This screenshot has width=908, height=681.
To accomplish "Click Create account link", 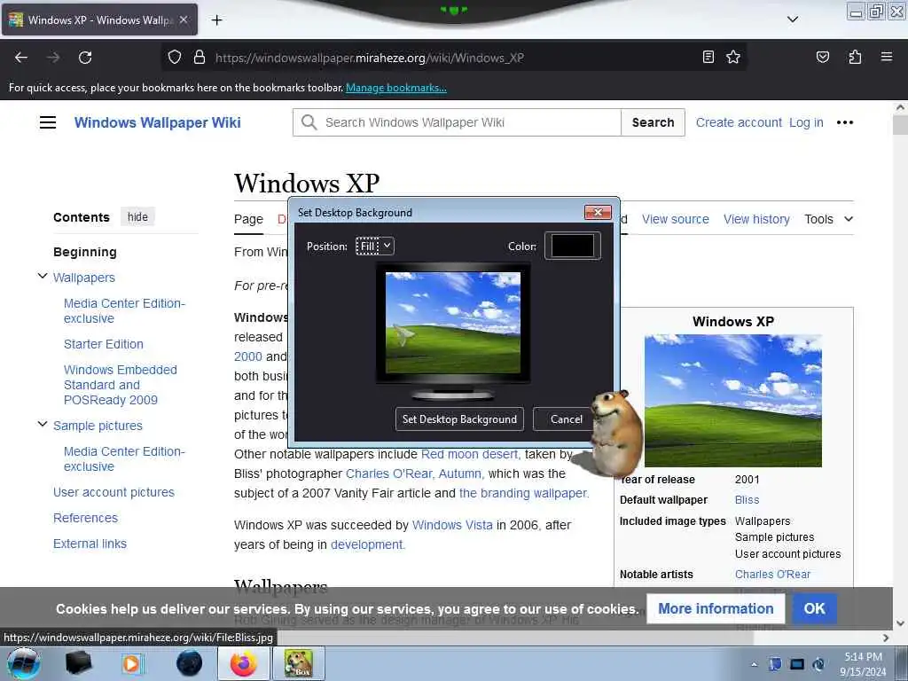I will tap(739, 122).
